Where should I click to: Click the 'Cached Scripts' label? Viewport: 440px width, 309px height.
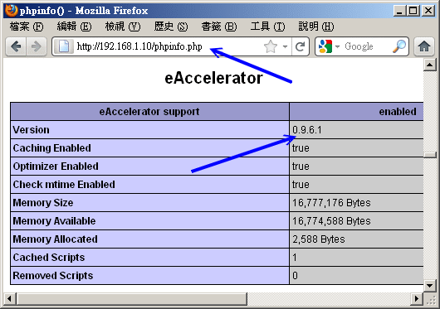[49, 258]
